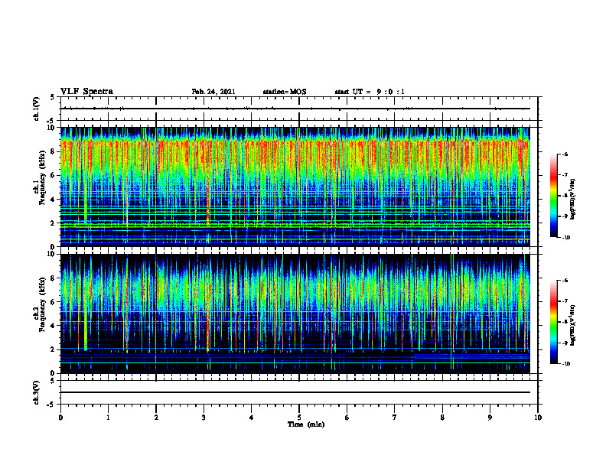Click the "Time (min)" axis title

[x=306, y=424]
